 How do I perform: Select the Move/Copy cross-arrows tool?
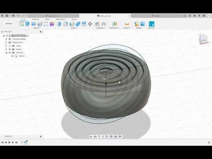90,24
